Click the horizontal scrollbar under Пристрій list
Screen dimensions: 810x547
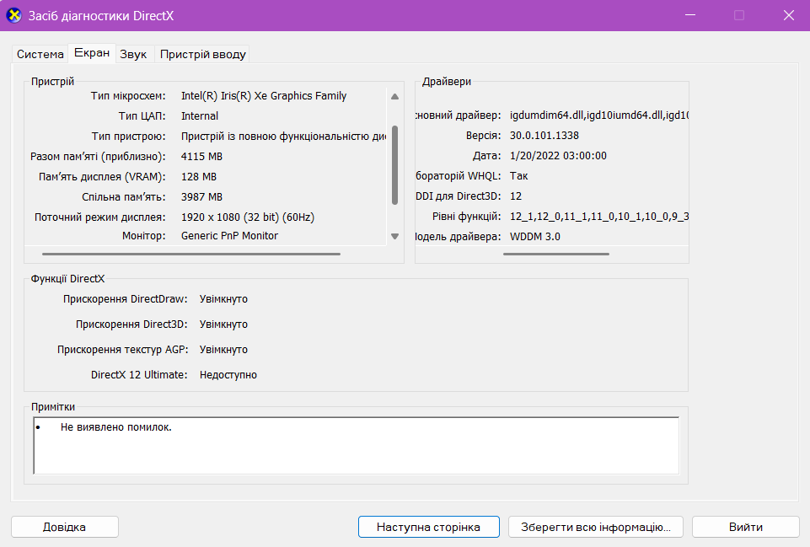pos(191,253)
